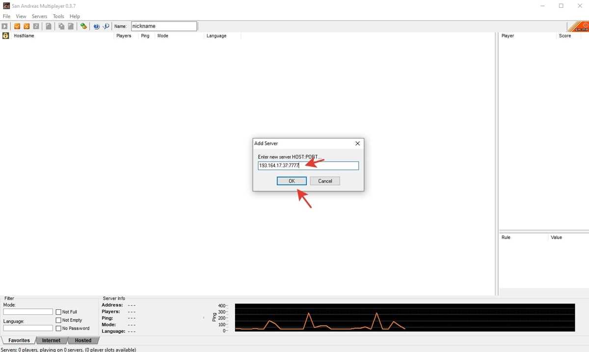Open the Servers menu

pyautogui.click(x=40, y=16)
